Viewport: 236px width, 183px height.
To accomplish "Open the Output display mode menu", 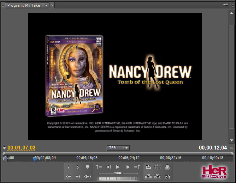I will [x=167, y=167].
